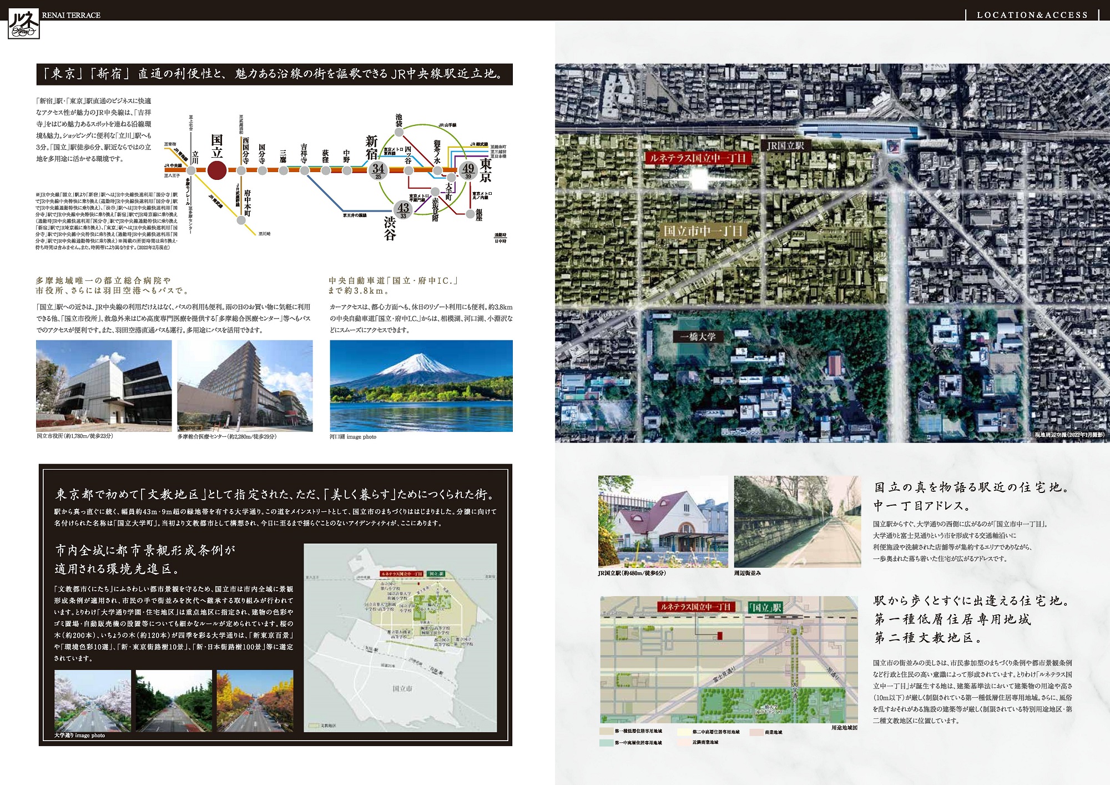Click the green 「国立」駅 label on the zoning map
The width and height of the screenshot is (1110, 785).
point(765,607)
